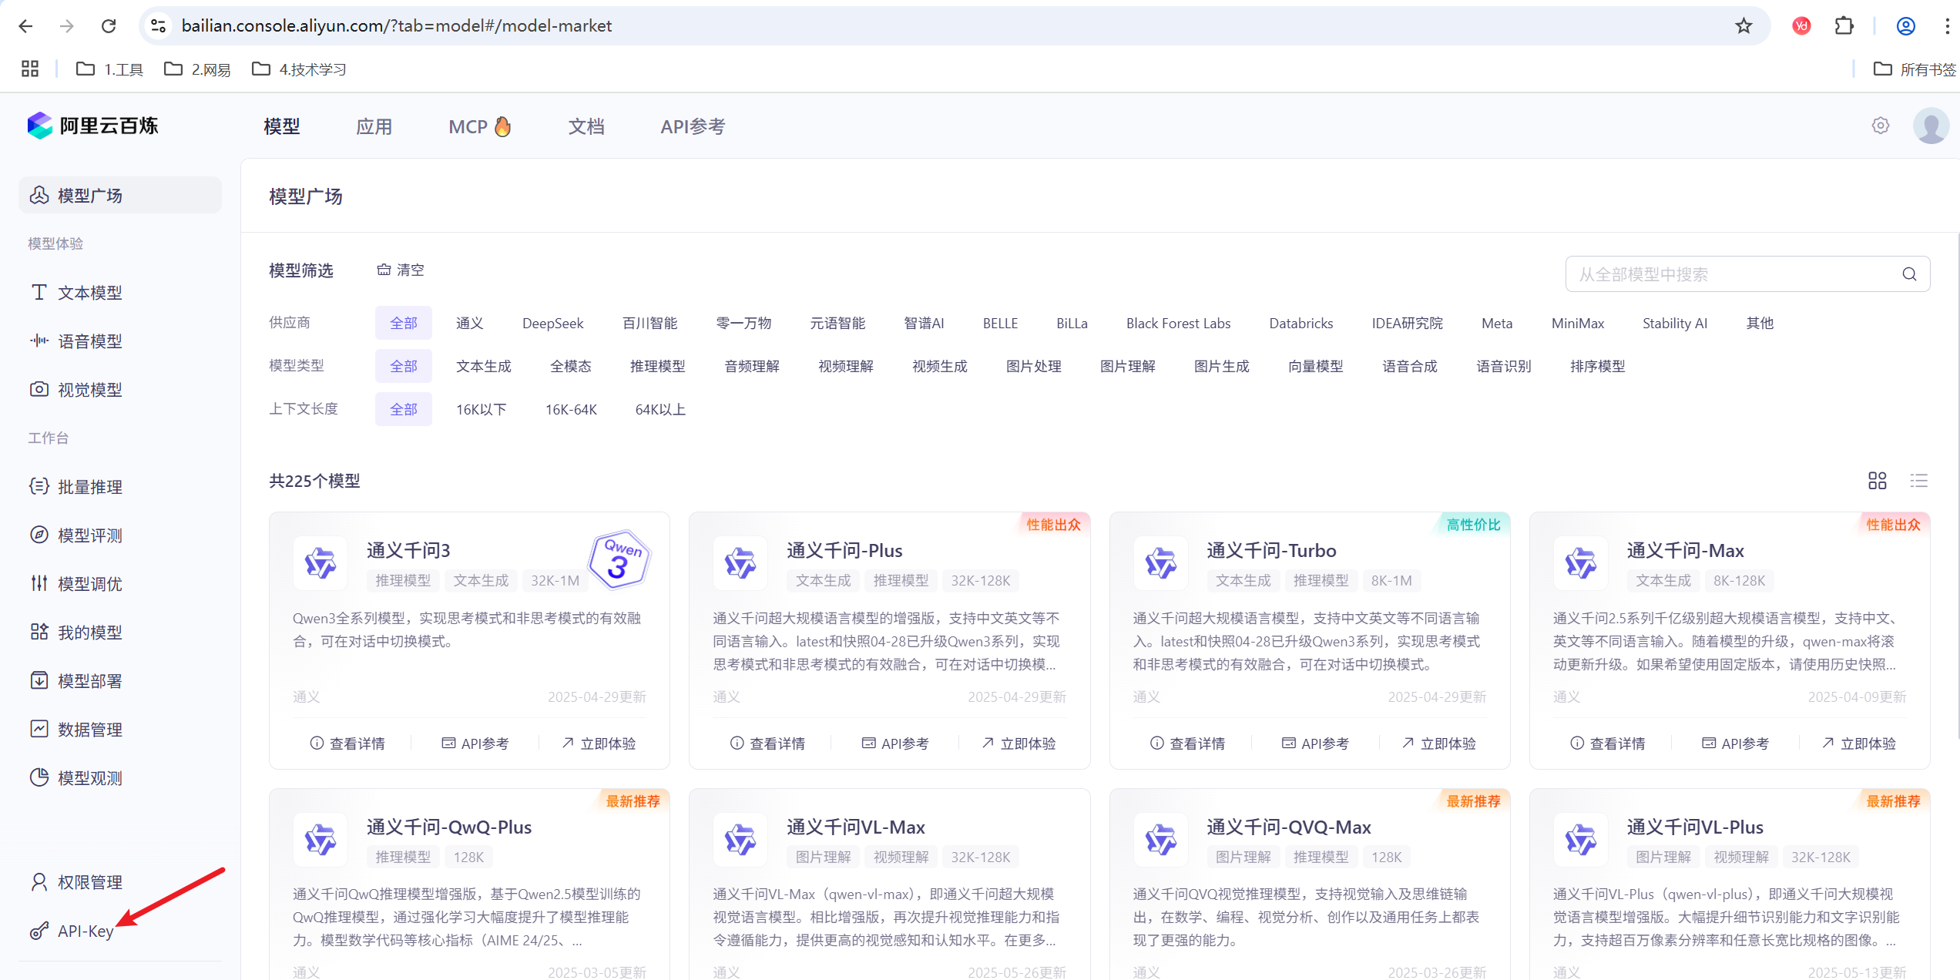The height and width of the screenshot is (980, 1960).
Task: Open the user avatar profile menu
Action: tap(1931, 126)
